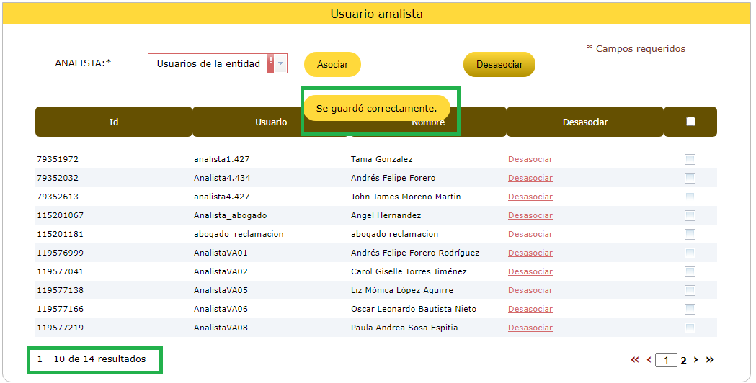Click the Usuario column header
This screenshot has width=756, height=383.
coord(271,122)
